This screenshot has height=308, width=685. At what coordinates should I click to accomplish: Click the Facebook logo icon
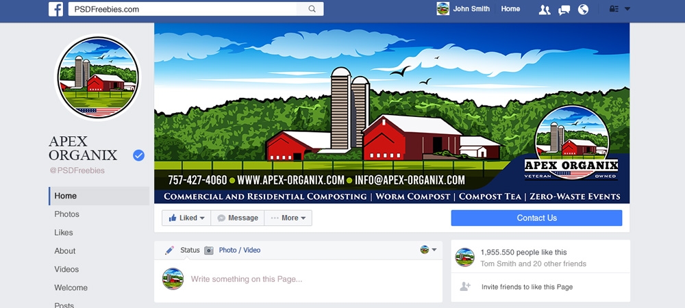[x=56, y=9]
